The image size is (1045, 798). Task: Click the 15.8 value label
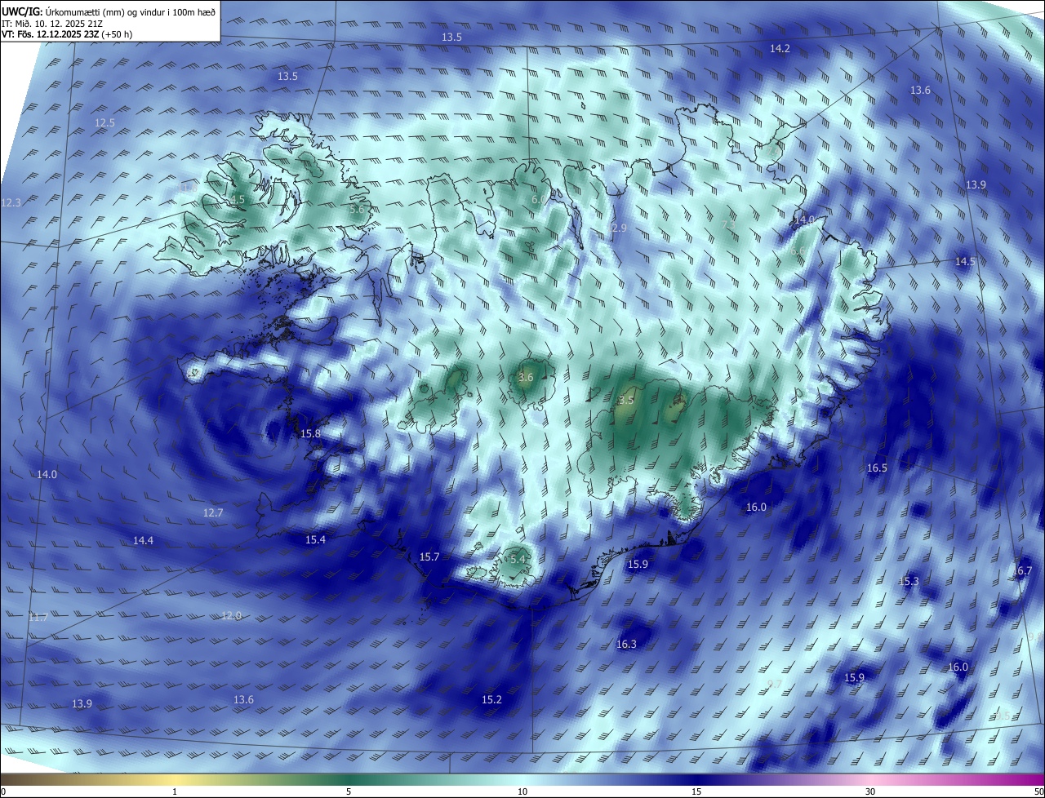coord(310,434)
